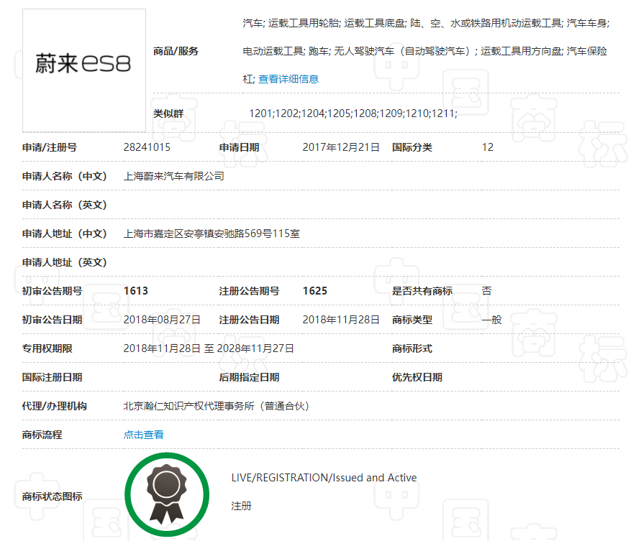
Task: Select preliminary announcement date 2018年08月27日
Action: click(162, 320)
